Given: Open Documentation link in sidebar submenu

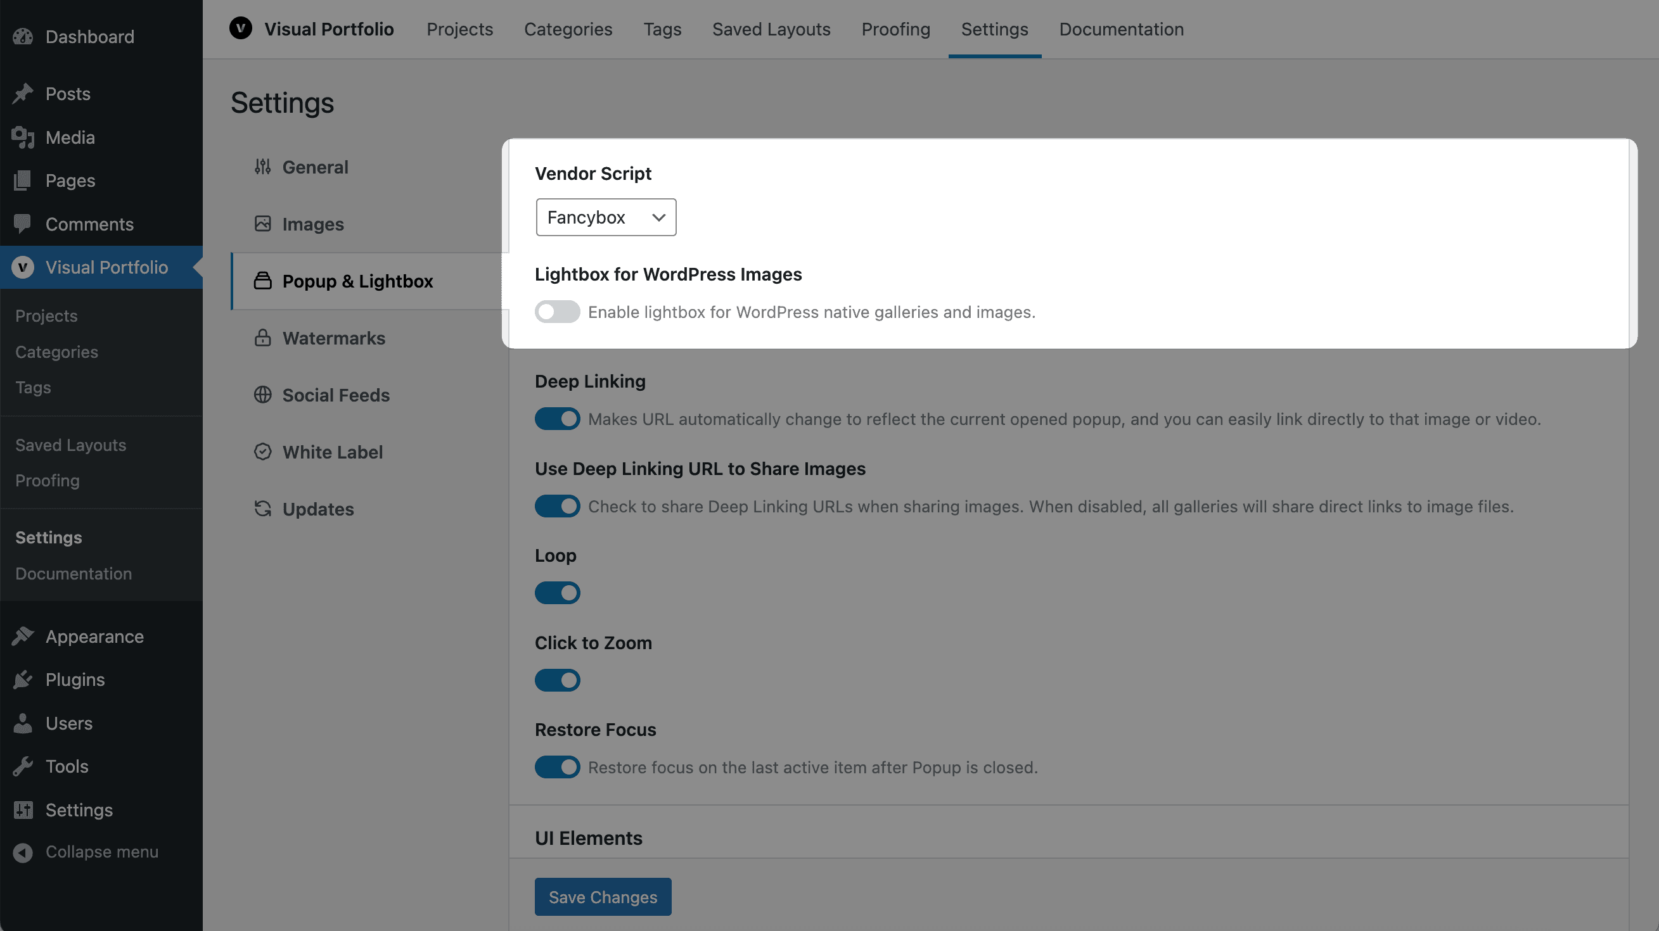Looking at the screenshot, I should (x=74, y=573).
